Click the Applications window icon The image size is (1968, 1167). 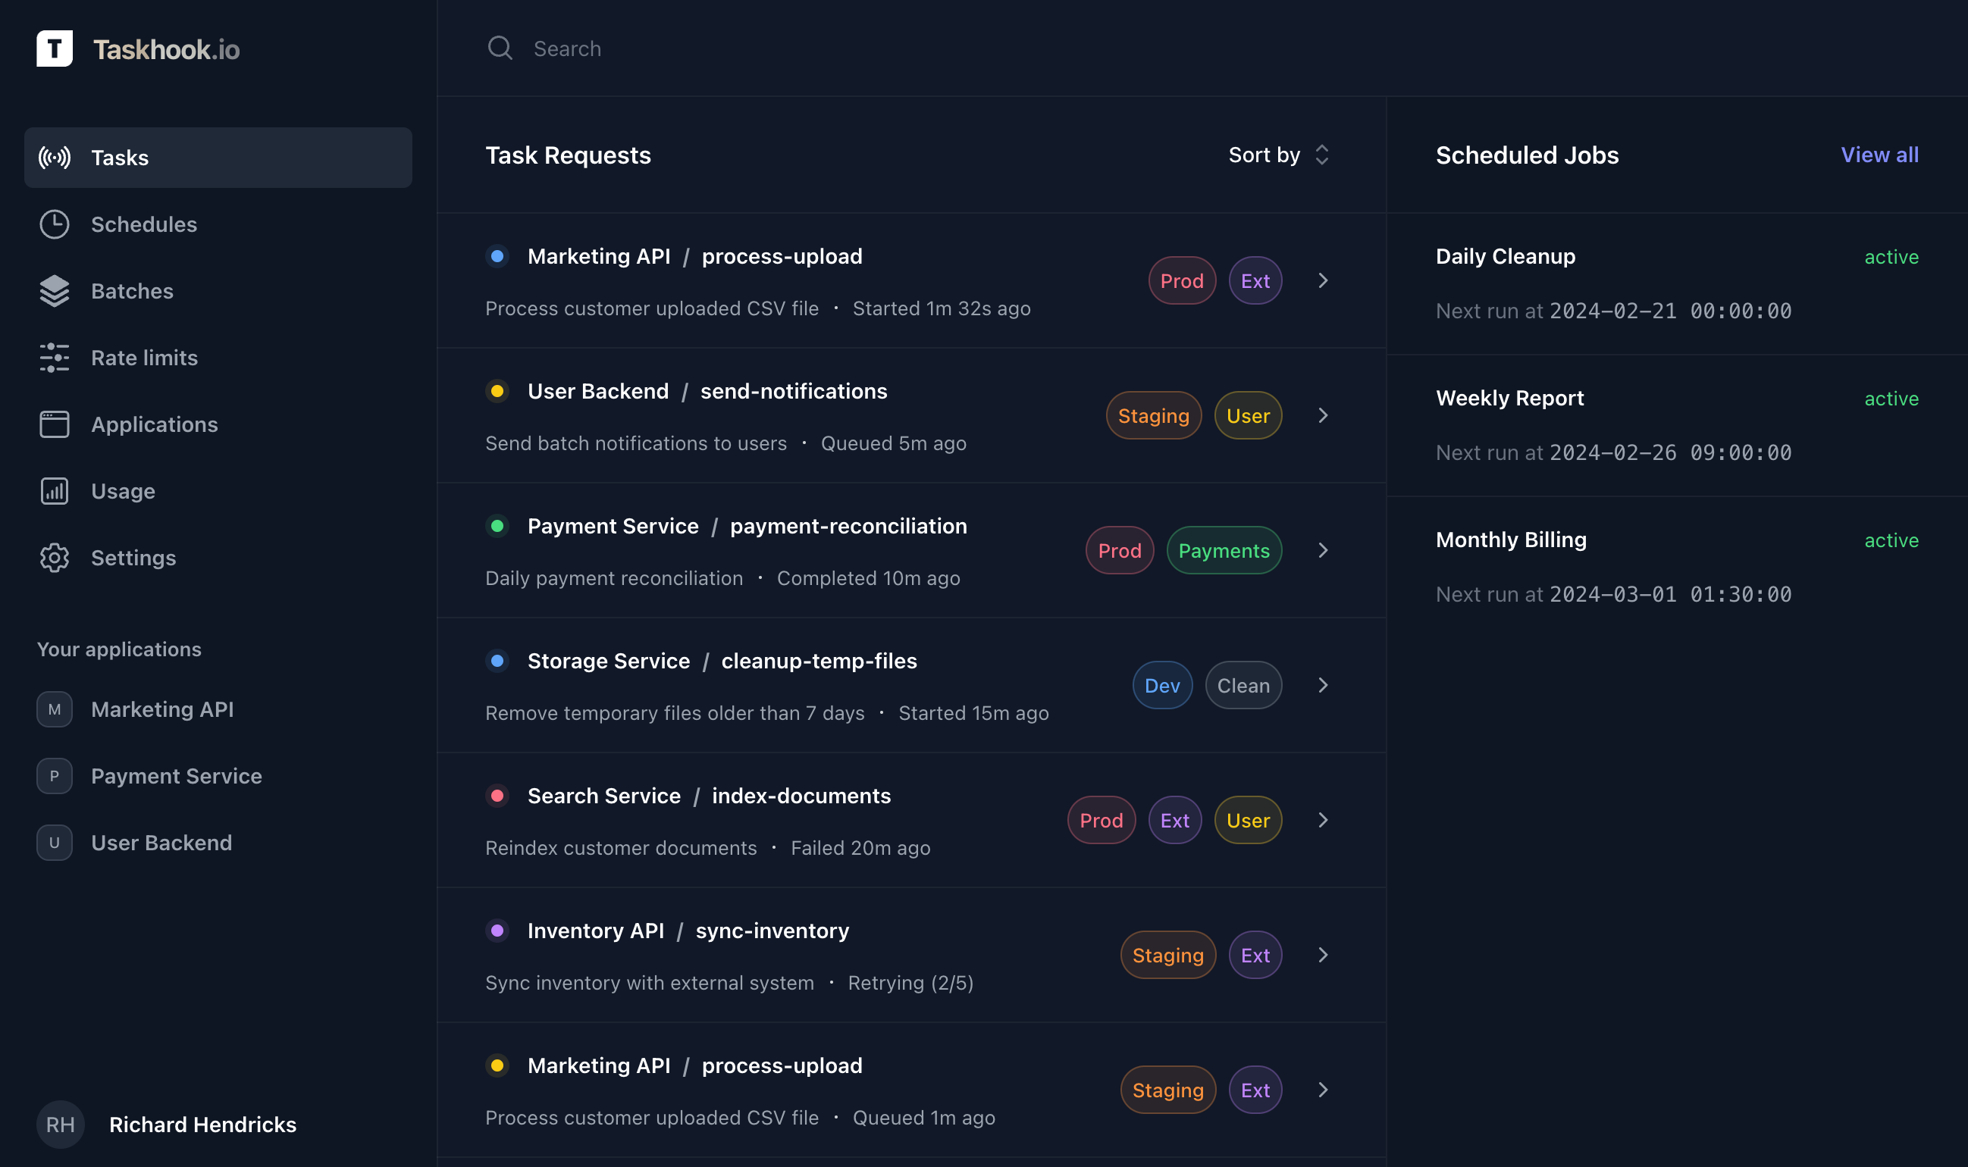[x=54, y=424]
